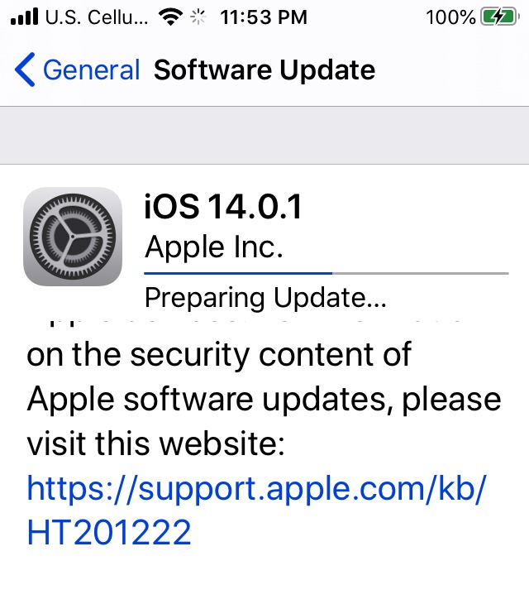Tap the network activity spinner icon
The image size is (529, 604).
pyautogui.click(x=198, y=17)
